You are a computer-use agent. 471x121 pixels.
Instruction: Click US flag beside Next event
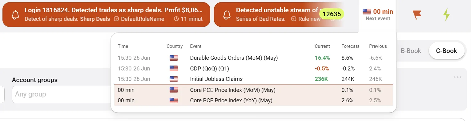pos(367,12)
